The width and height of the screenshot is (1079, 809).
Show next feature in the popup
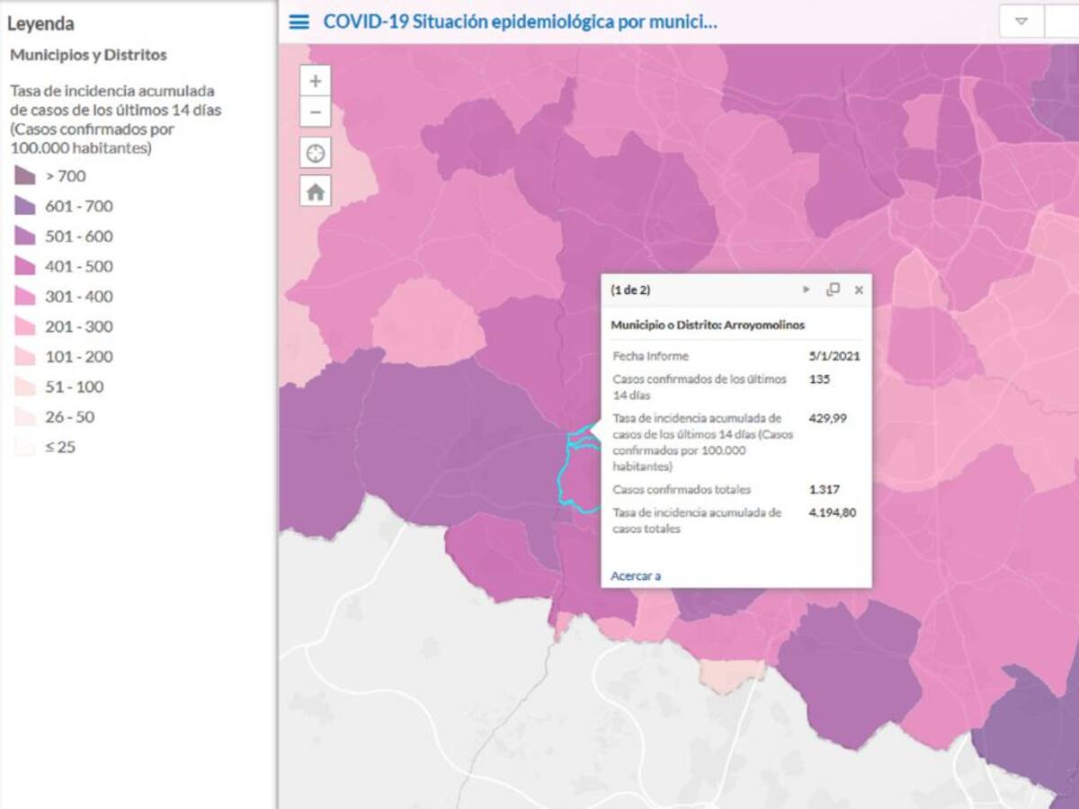click(x=807, y=289)
